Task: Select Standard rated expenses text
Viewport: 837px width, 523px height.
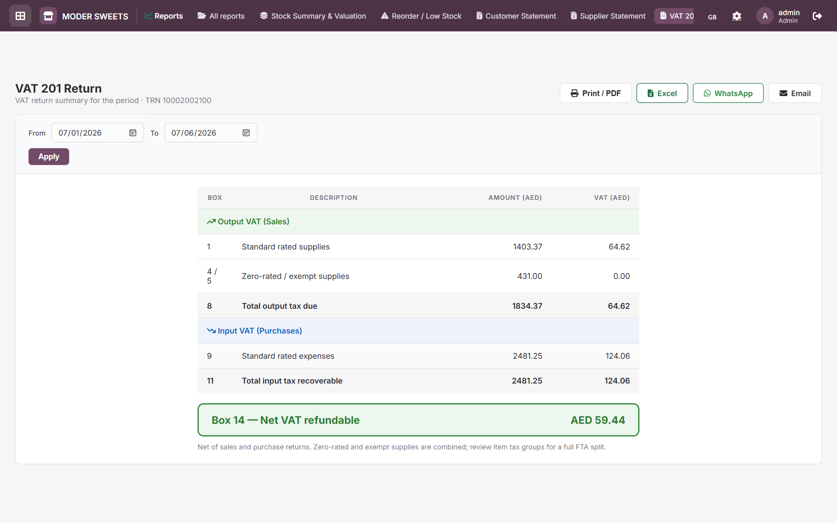Action: pos(288,356)
